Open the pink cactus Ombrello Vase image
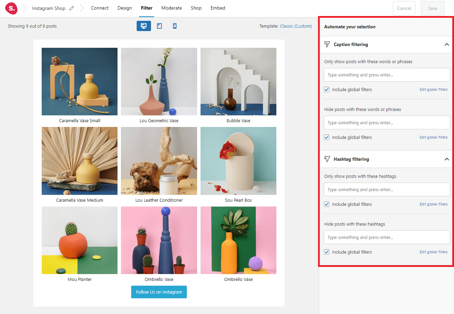The width and height of the screenshot is (454, 314). pos(159,240)
